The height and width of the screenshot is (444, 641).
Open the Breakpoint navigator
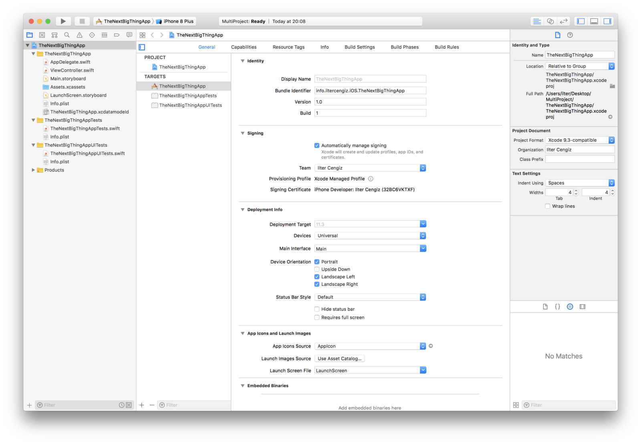pos(117,35)
